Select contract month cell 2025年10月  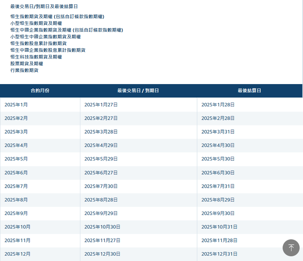[x=40, y=227]
